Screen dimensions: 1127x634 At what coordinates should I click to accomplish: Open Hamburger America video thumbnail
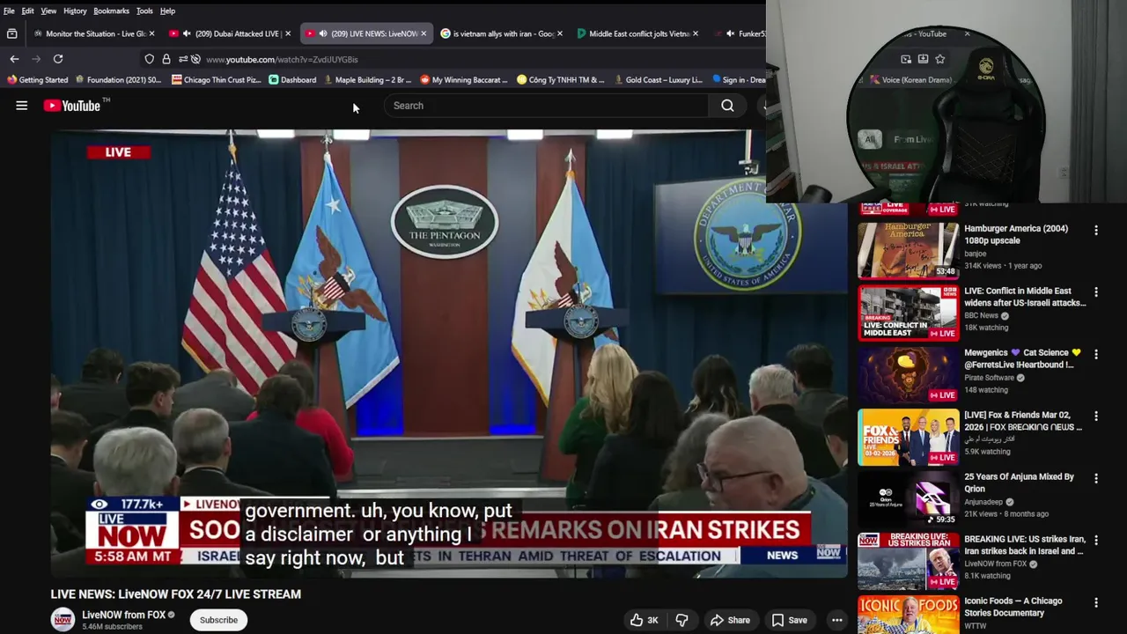point(909,251)
